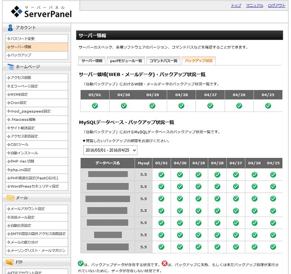Screen dimensions: 291x274
Task: Open エラーページ設定
Action: (37, 86)
